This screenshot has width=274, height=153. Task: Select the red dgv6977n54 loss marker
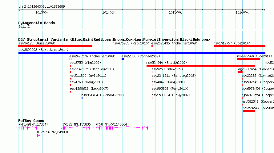point(240,72)
